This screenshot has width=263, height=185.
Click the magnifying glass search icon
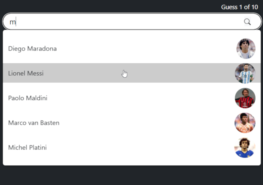tap(247, 22)
